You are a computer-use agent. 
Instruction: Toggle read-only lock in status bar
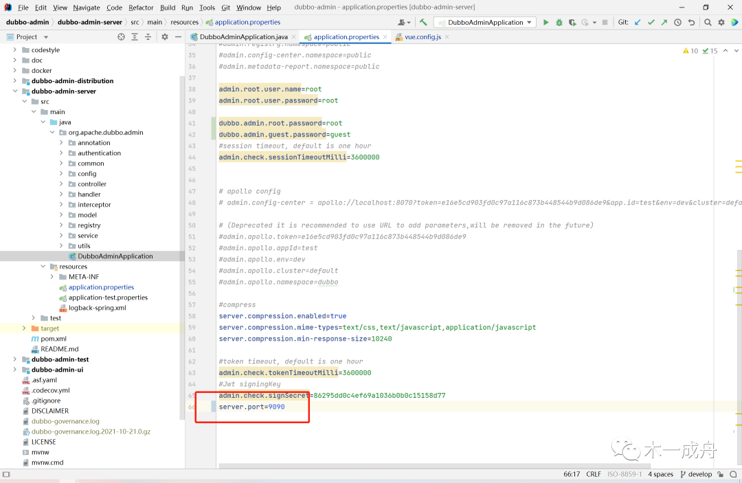(x=720, y=474)
